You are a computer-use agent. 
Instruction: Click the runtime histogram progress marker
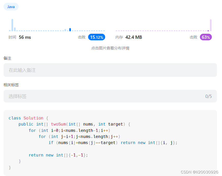tap(70, 30)
